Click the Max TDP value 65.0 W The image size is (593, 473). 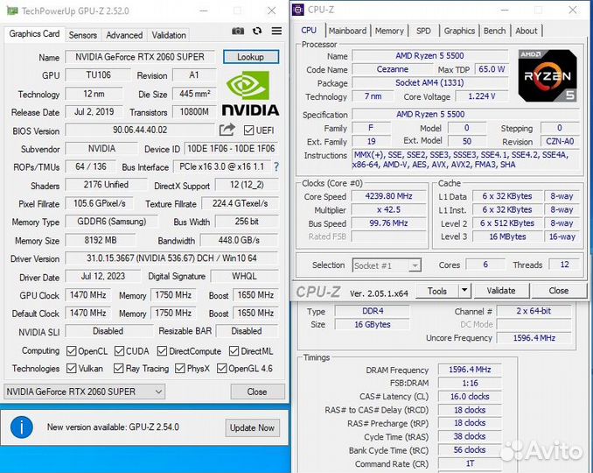(x=492, y=69)
